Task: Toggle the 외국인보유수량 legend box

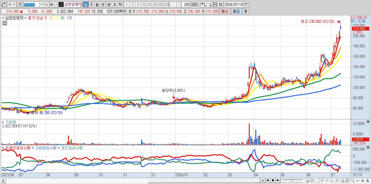Action: point(3,148)
